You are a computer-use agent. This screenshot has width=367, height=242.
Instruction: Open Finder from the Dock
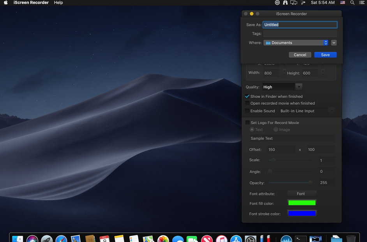point(18,238)
